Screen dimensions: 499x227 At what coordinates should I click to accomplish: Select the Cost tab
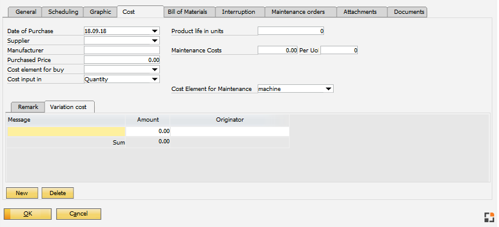140,12
